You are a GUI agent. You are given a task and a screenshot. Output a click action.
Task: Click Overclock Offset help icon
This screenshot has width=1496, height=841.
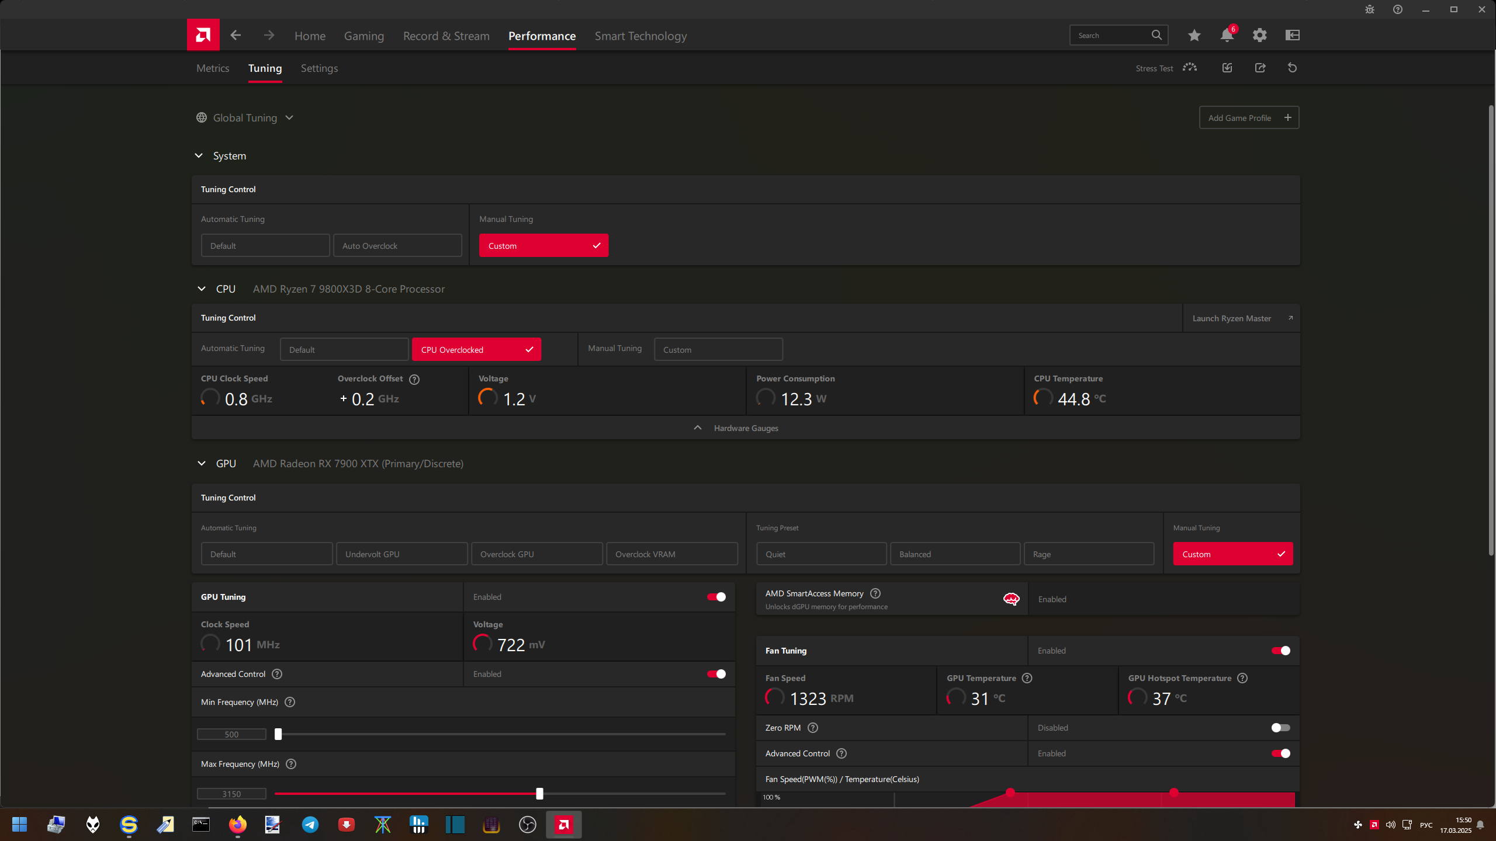click(414, 379)
